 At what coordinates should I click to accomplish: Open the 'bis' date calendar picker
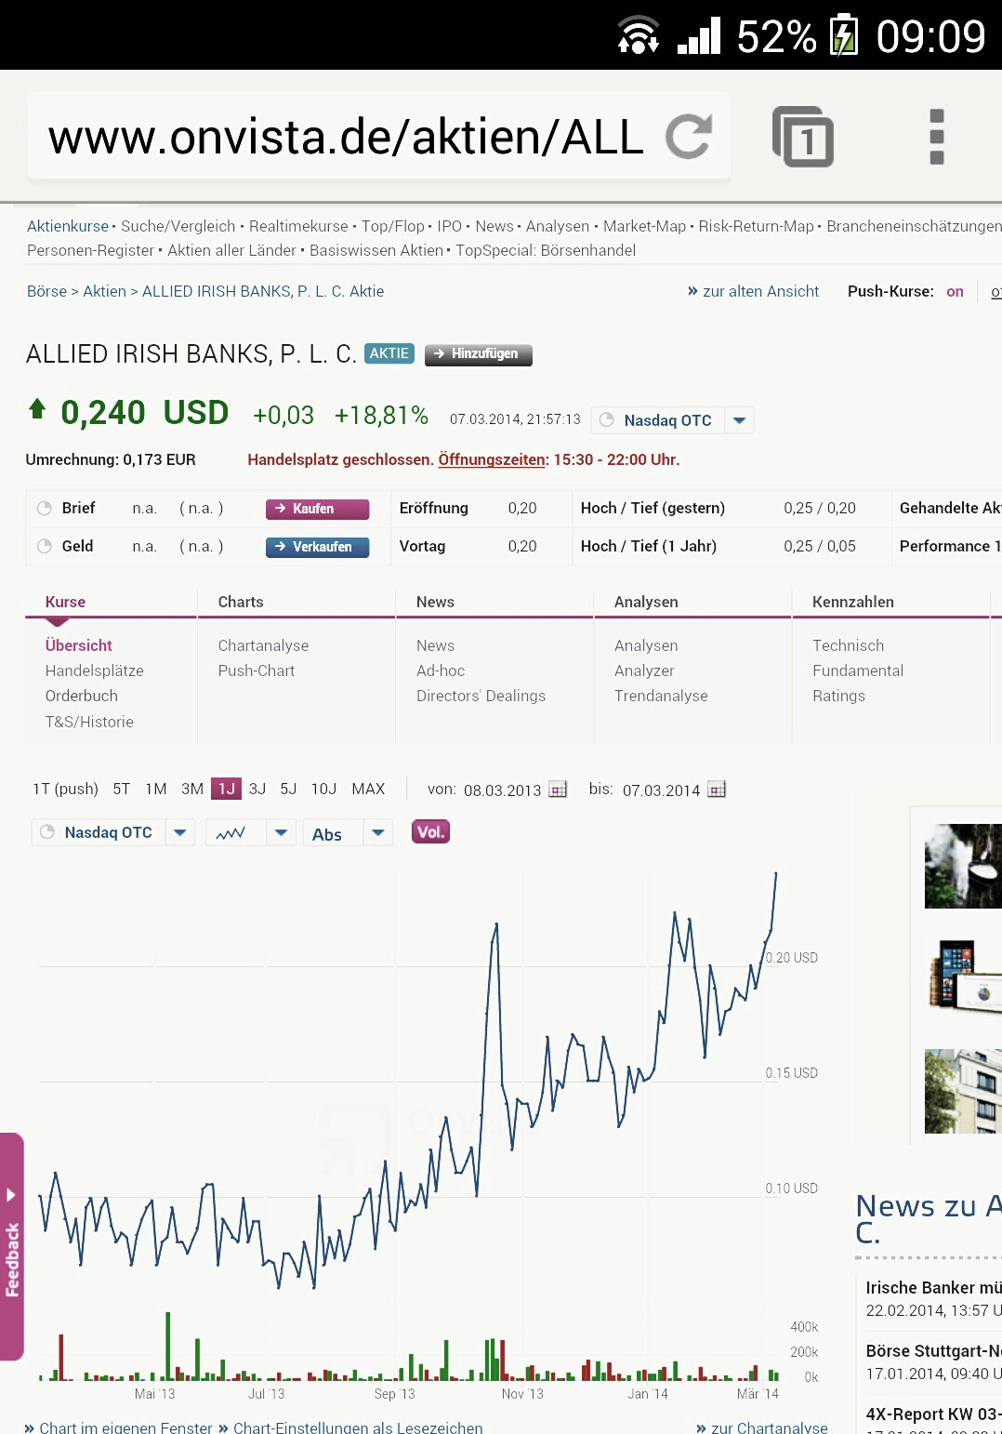coord(717,790)
